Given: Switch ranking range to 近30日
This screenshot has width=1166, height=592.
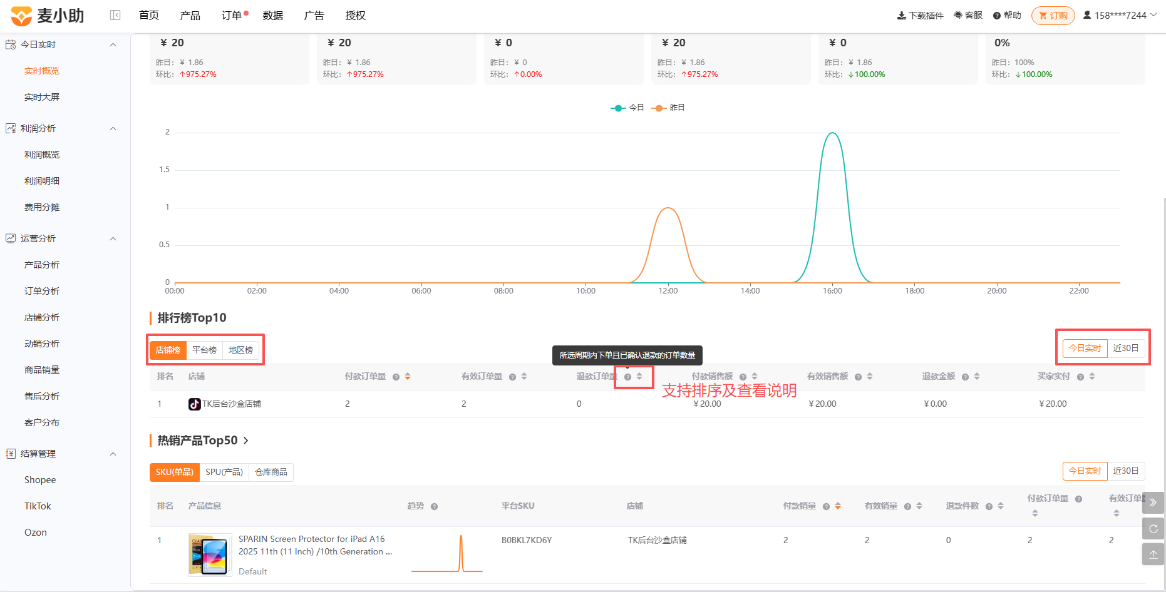Looking at the screenshot, I should pyautogui.click(x=1125, y=348).
